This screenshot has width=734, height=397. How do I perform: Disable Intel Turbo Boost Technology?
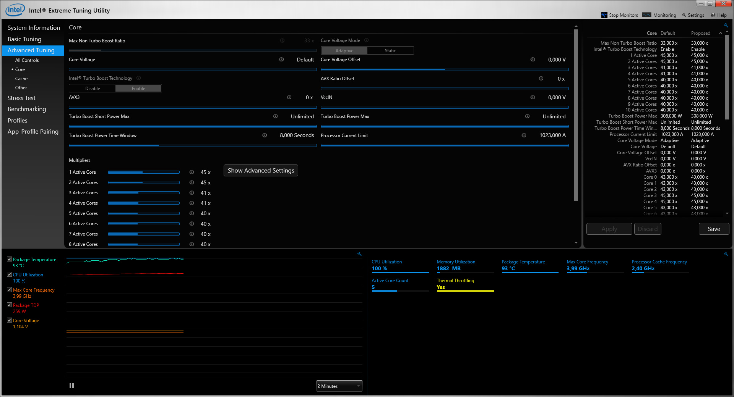point(93,89)
